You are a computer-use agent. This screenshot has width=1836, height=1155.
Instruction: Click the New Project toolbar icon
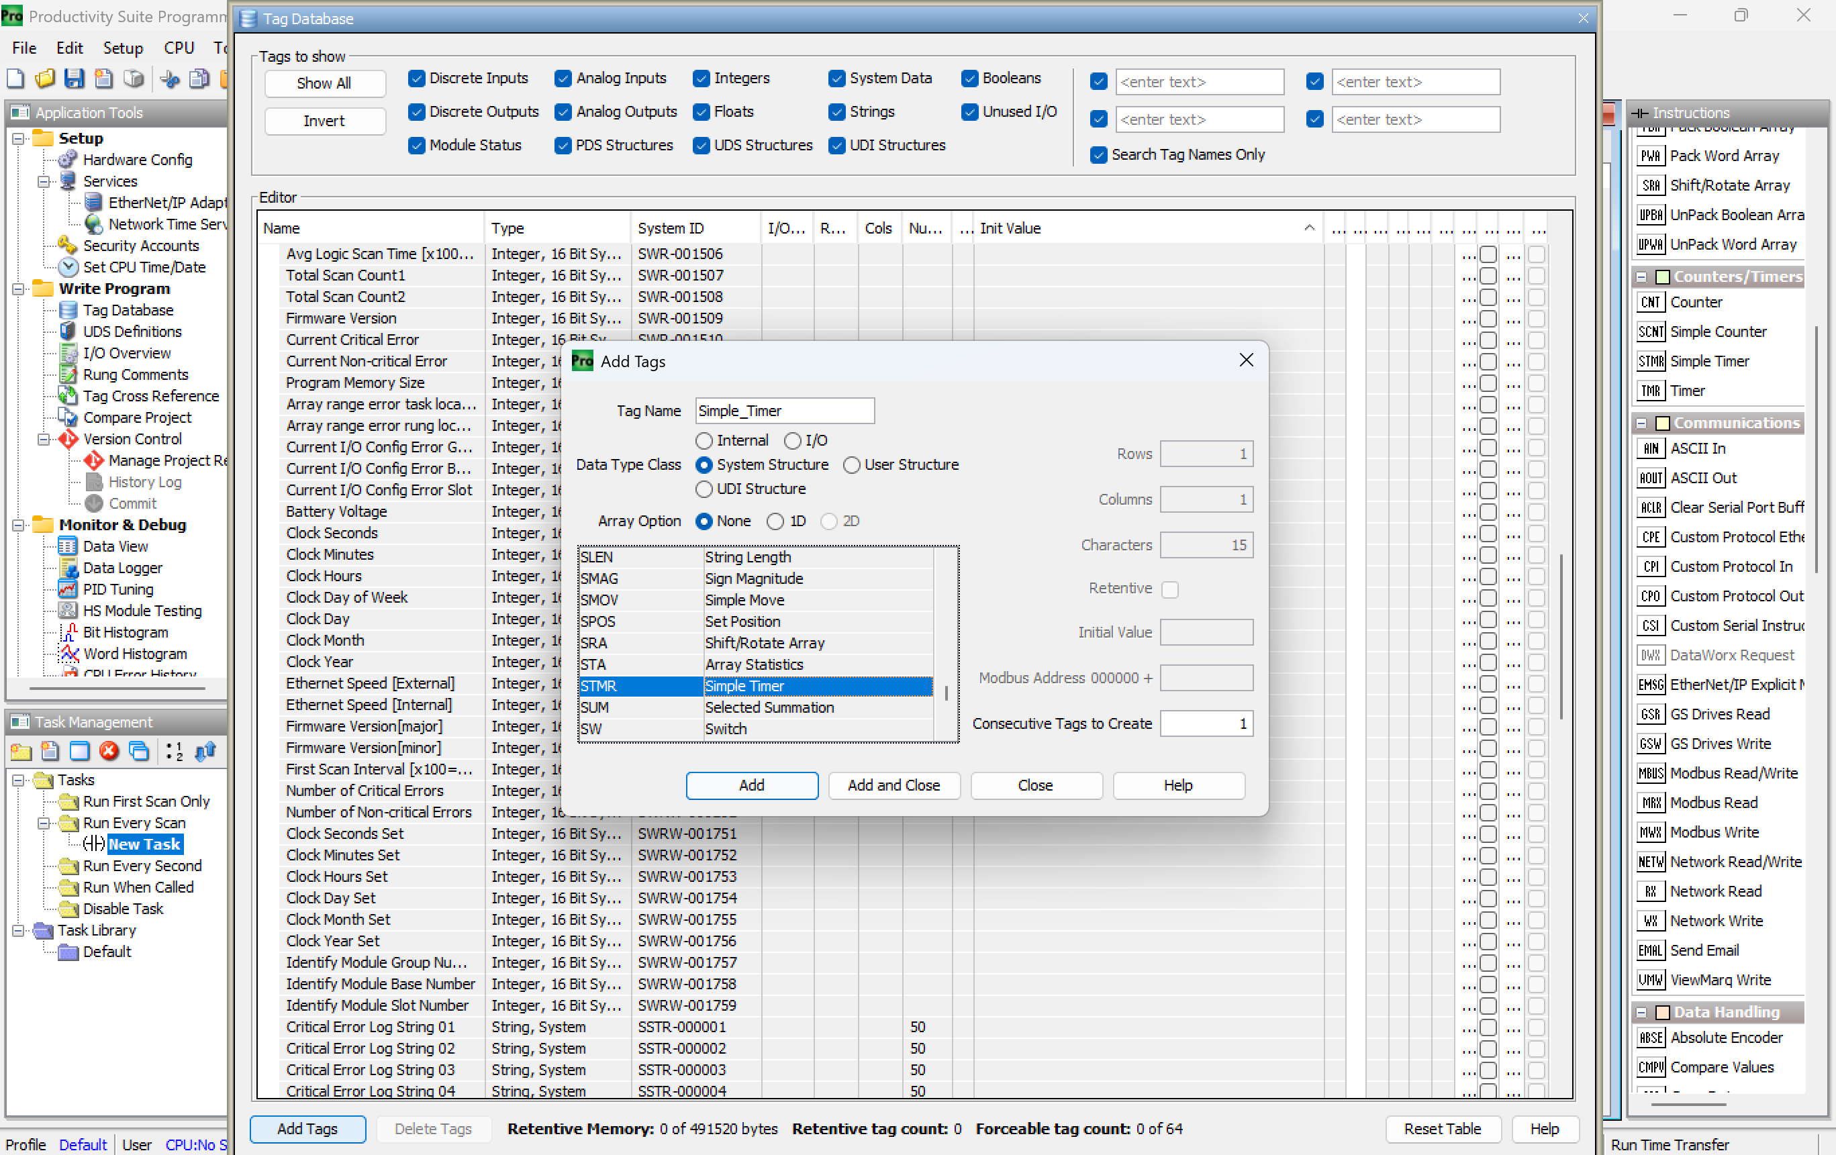coord(15,79)
